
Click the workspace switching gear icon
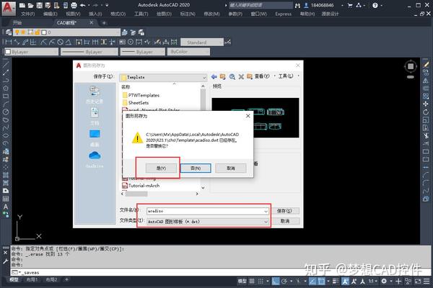click(384, 281)
